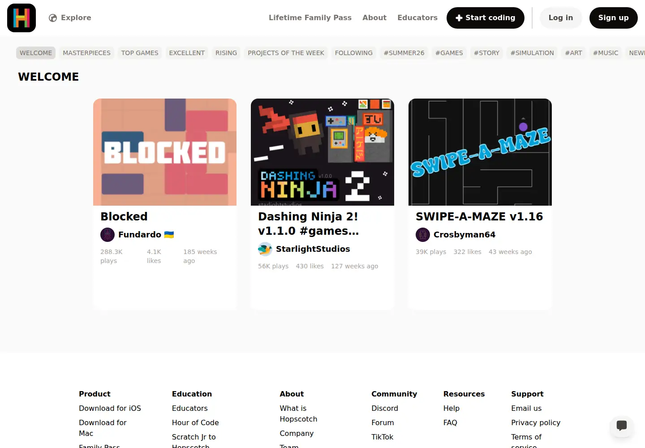Open the Hour of Code link
The width and height of the screenshot is (645, 448).
tap(195, 422)
